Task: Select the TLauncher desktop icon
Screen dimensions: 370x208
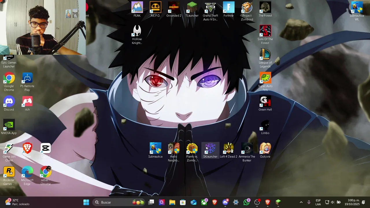Action: point(192,10)
